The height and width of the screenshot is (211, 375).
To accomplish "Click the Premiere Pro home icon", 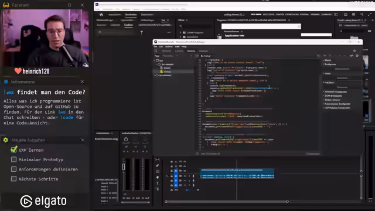I will click(101, 15).
